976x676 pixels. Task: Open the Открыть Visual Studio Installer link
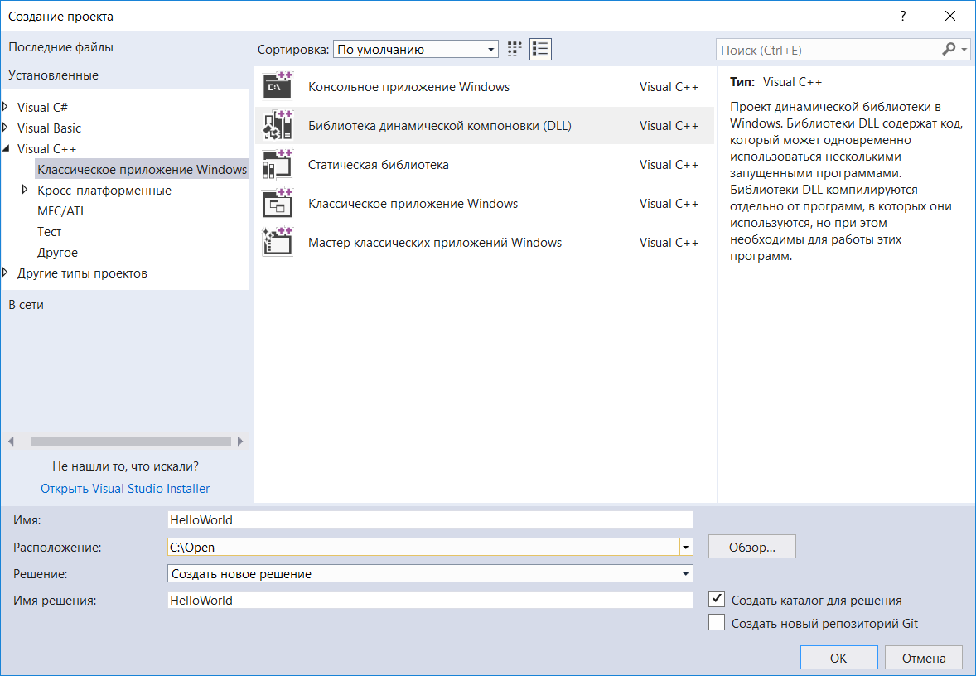click(x=125, y=489)
